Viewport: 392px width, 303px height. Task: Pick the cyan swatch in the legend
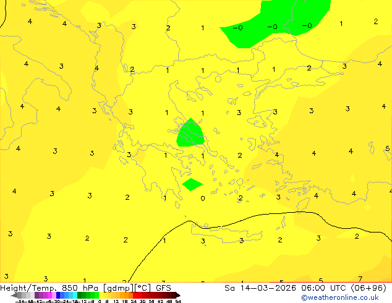coord(75,296)
